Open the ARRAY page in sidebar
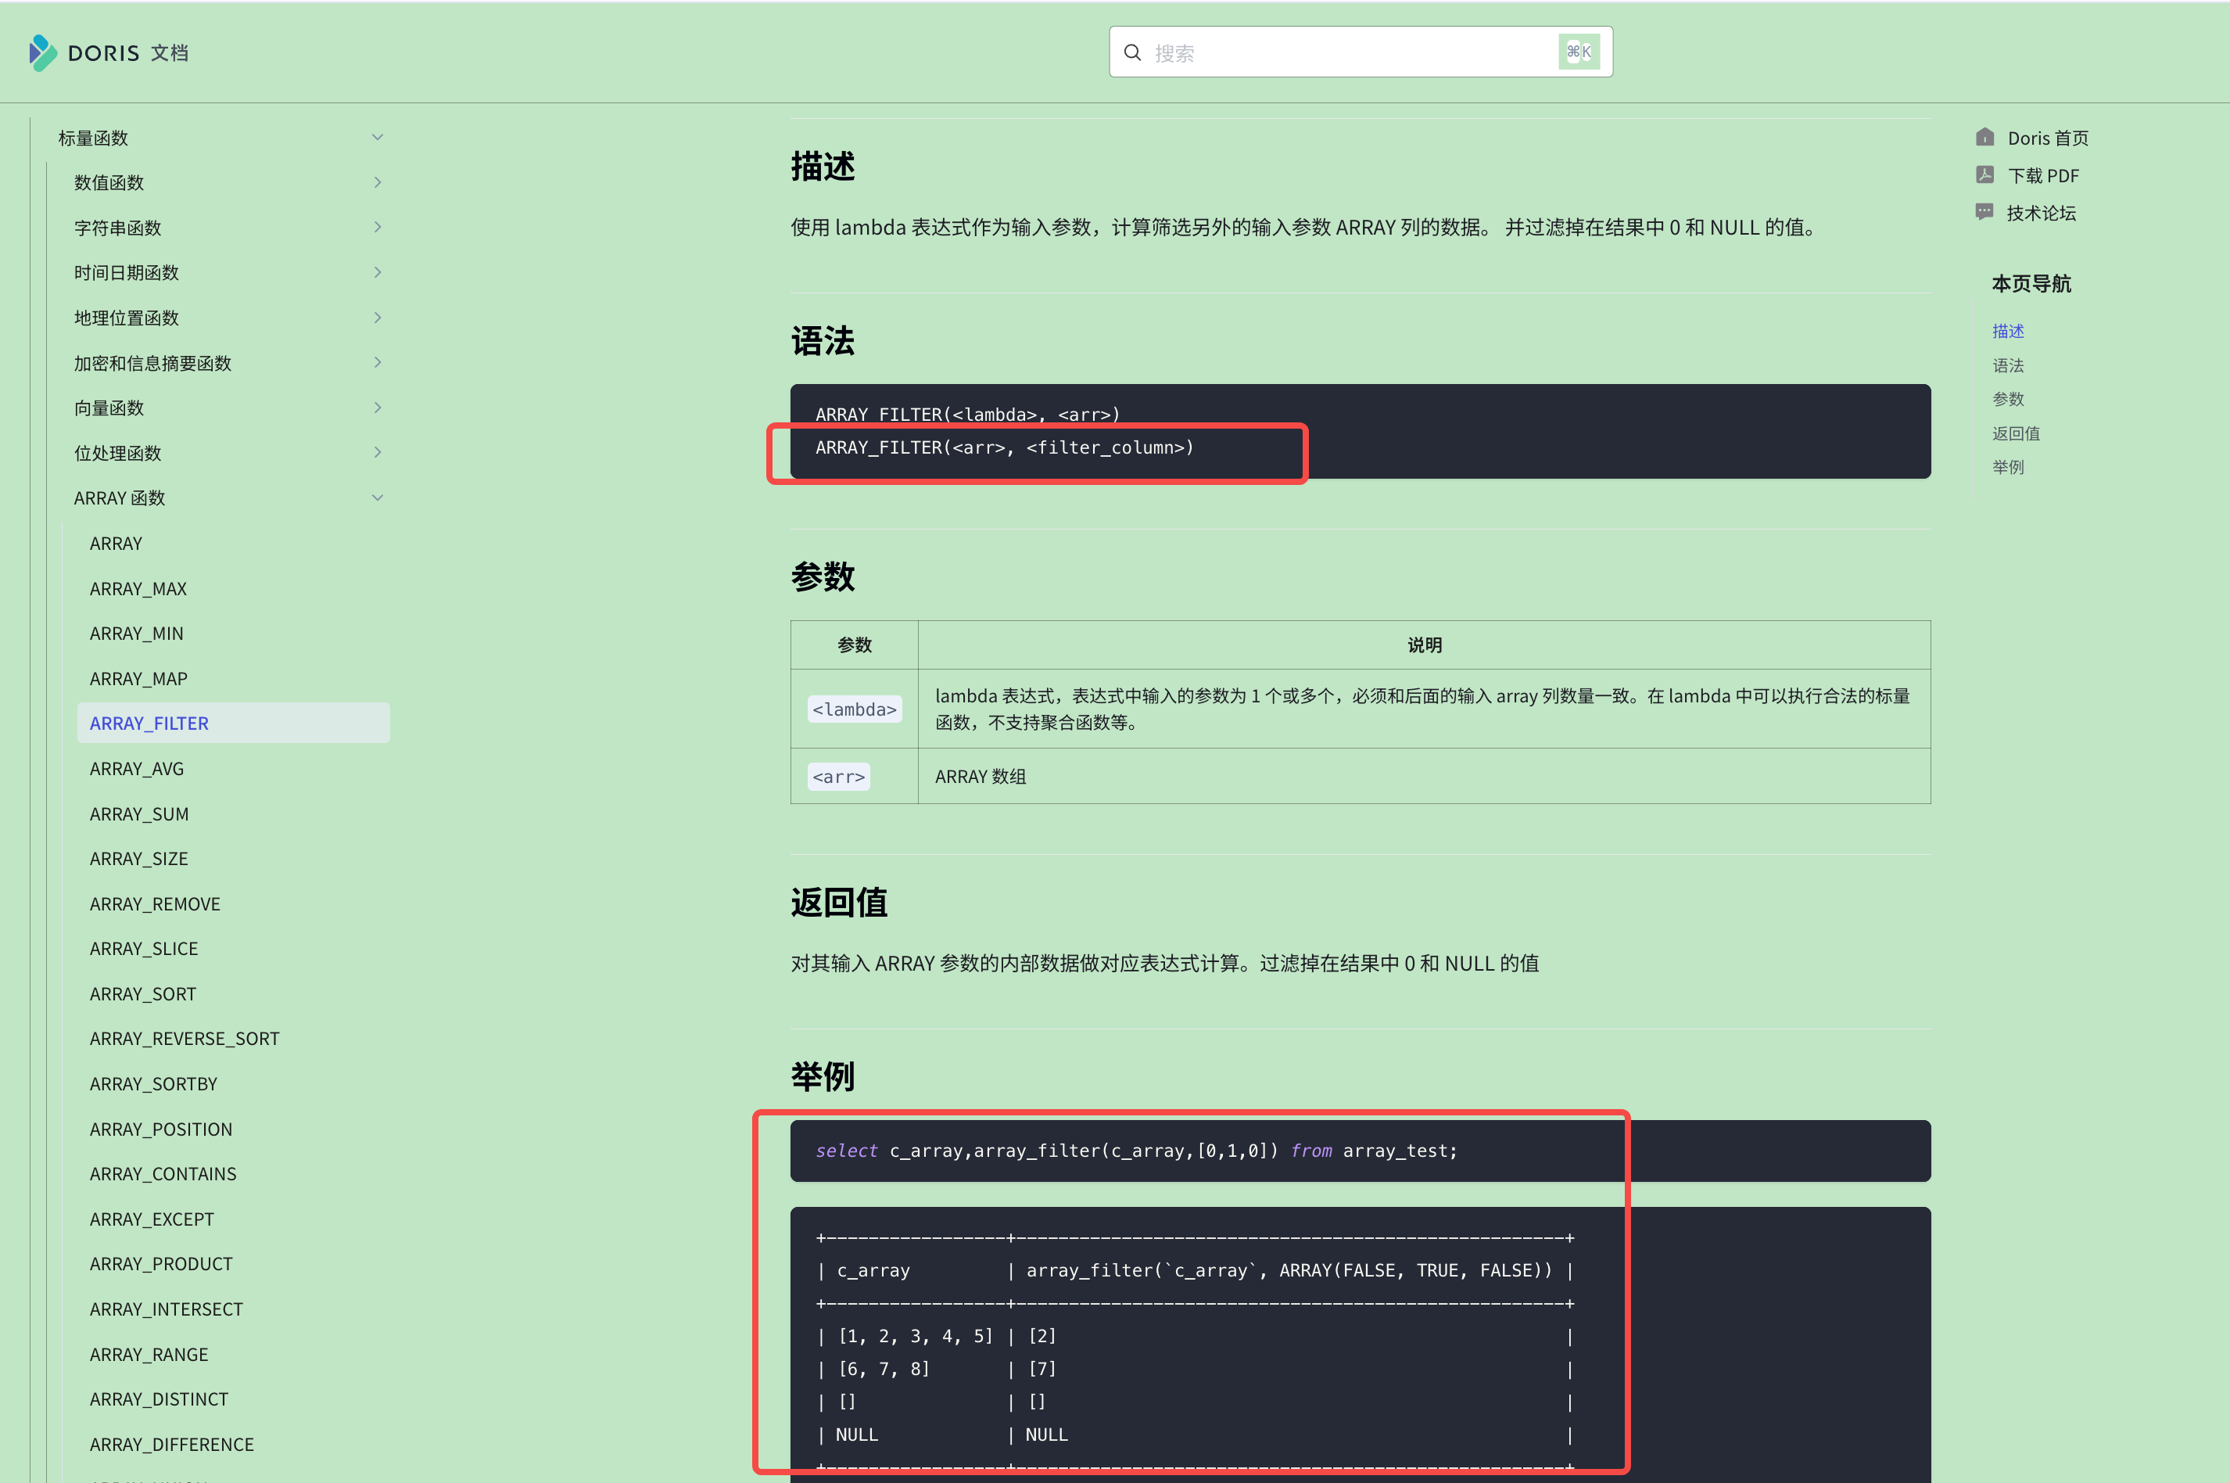Screen dimensions: 2230x1483 [x=115, y=543]
